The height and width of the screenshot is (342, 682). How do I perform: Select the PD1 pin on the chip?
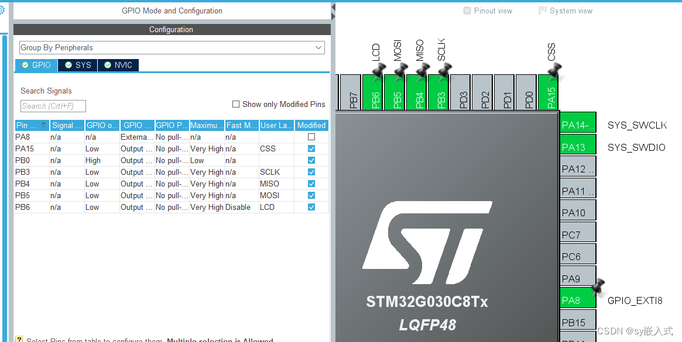[504, 92]
